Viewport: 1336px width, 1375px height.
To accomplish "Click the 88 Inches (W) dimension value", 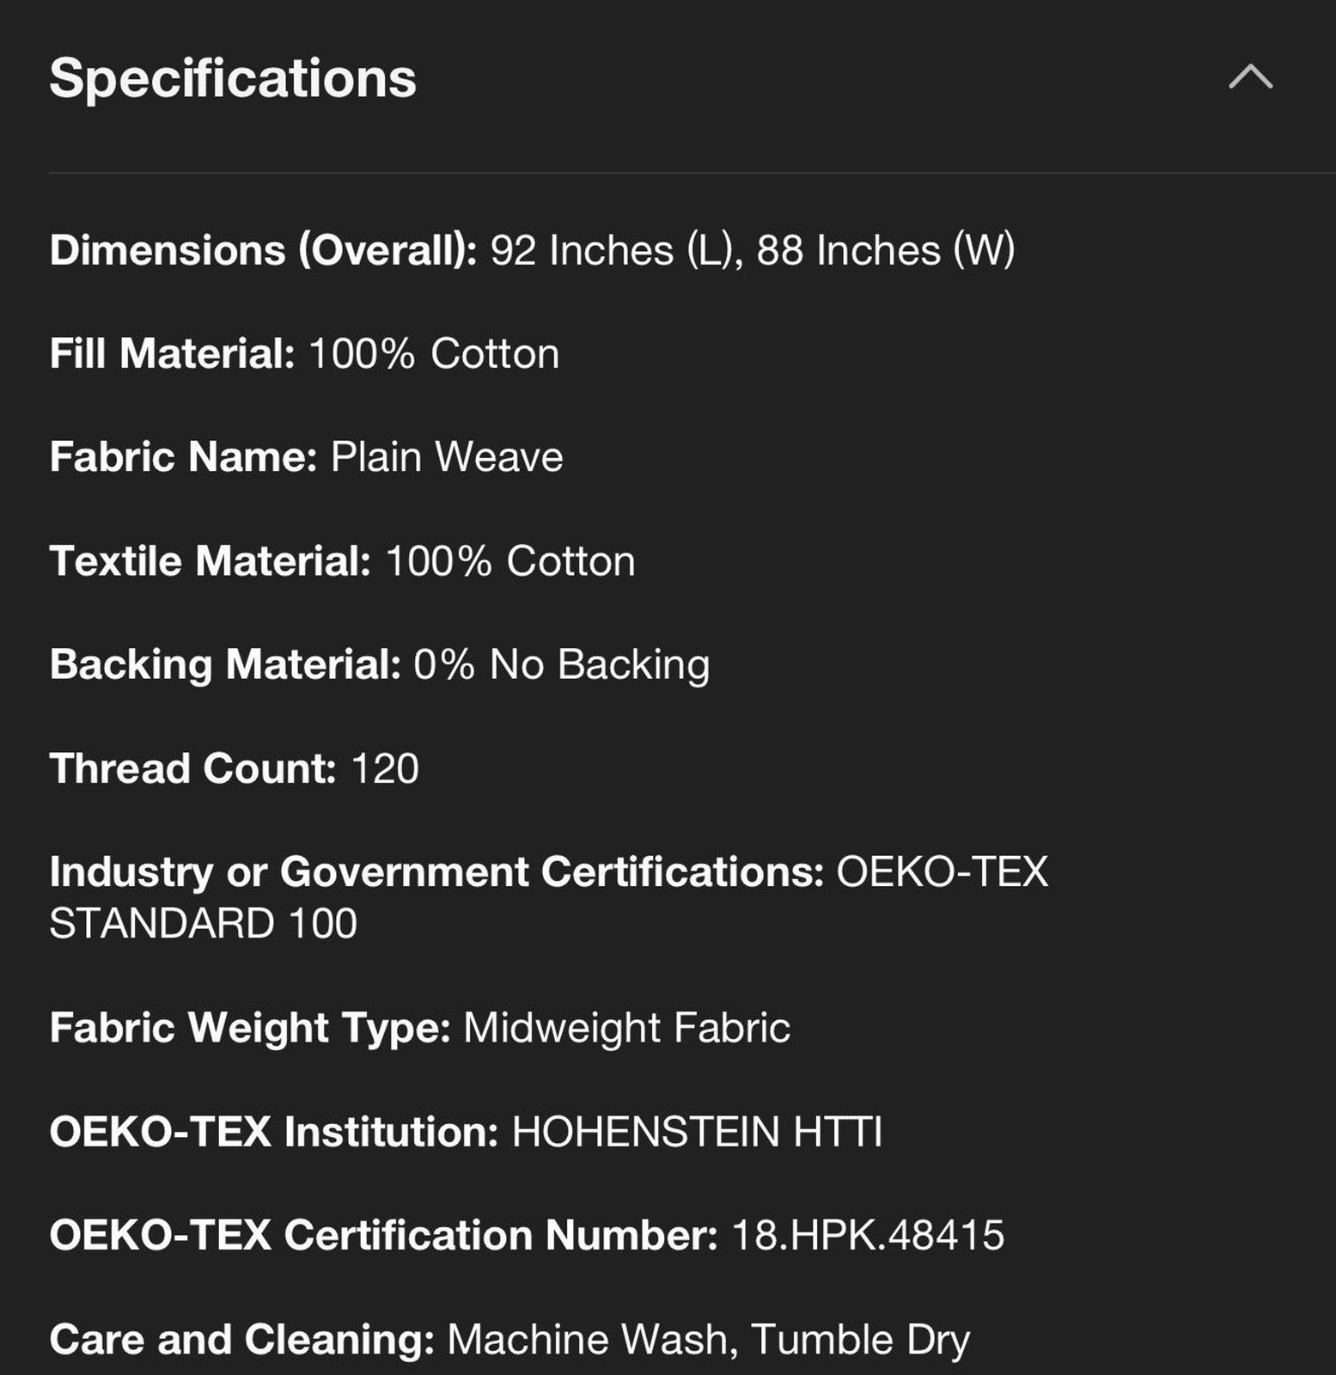I will click(x=886, y=251).
